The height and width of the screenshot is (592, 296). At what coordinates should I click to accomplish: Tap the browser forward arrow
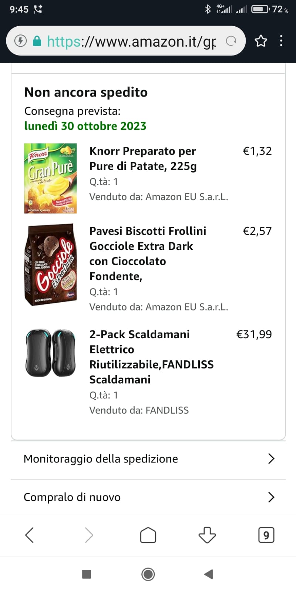[89, 535]
